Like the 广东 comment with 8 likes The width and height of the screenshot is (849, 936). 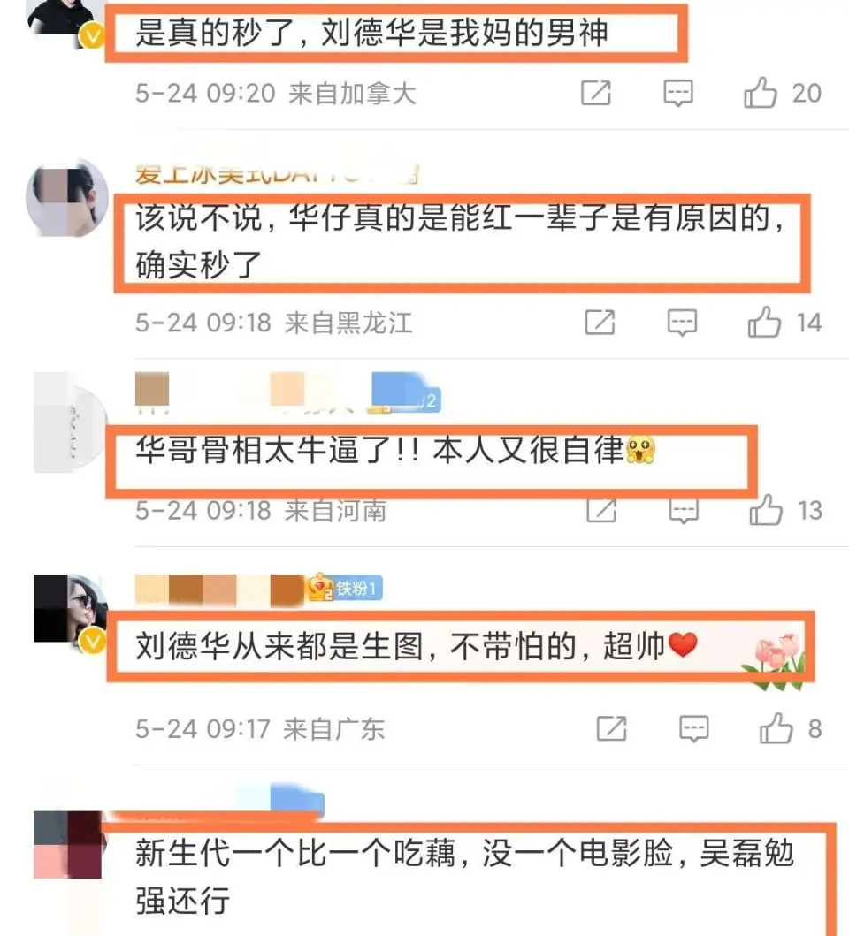pyautogui.click(x=776, y=728)
